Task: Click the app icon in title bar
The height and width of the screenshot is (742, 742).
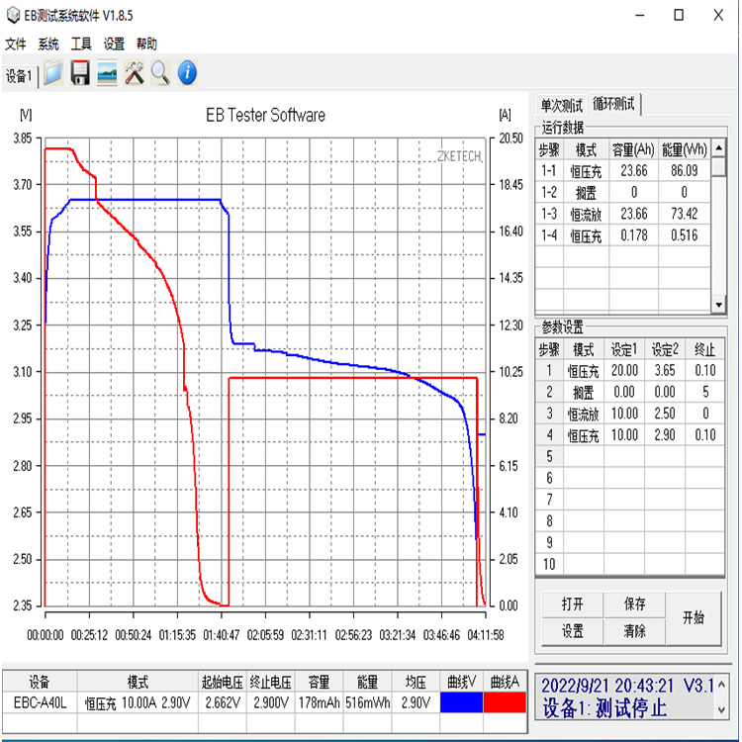Action: [15, 15]
